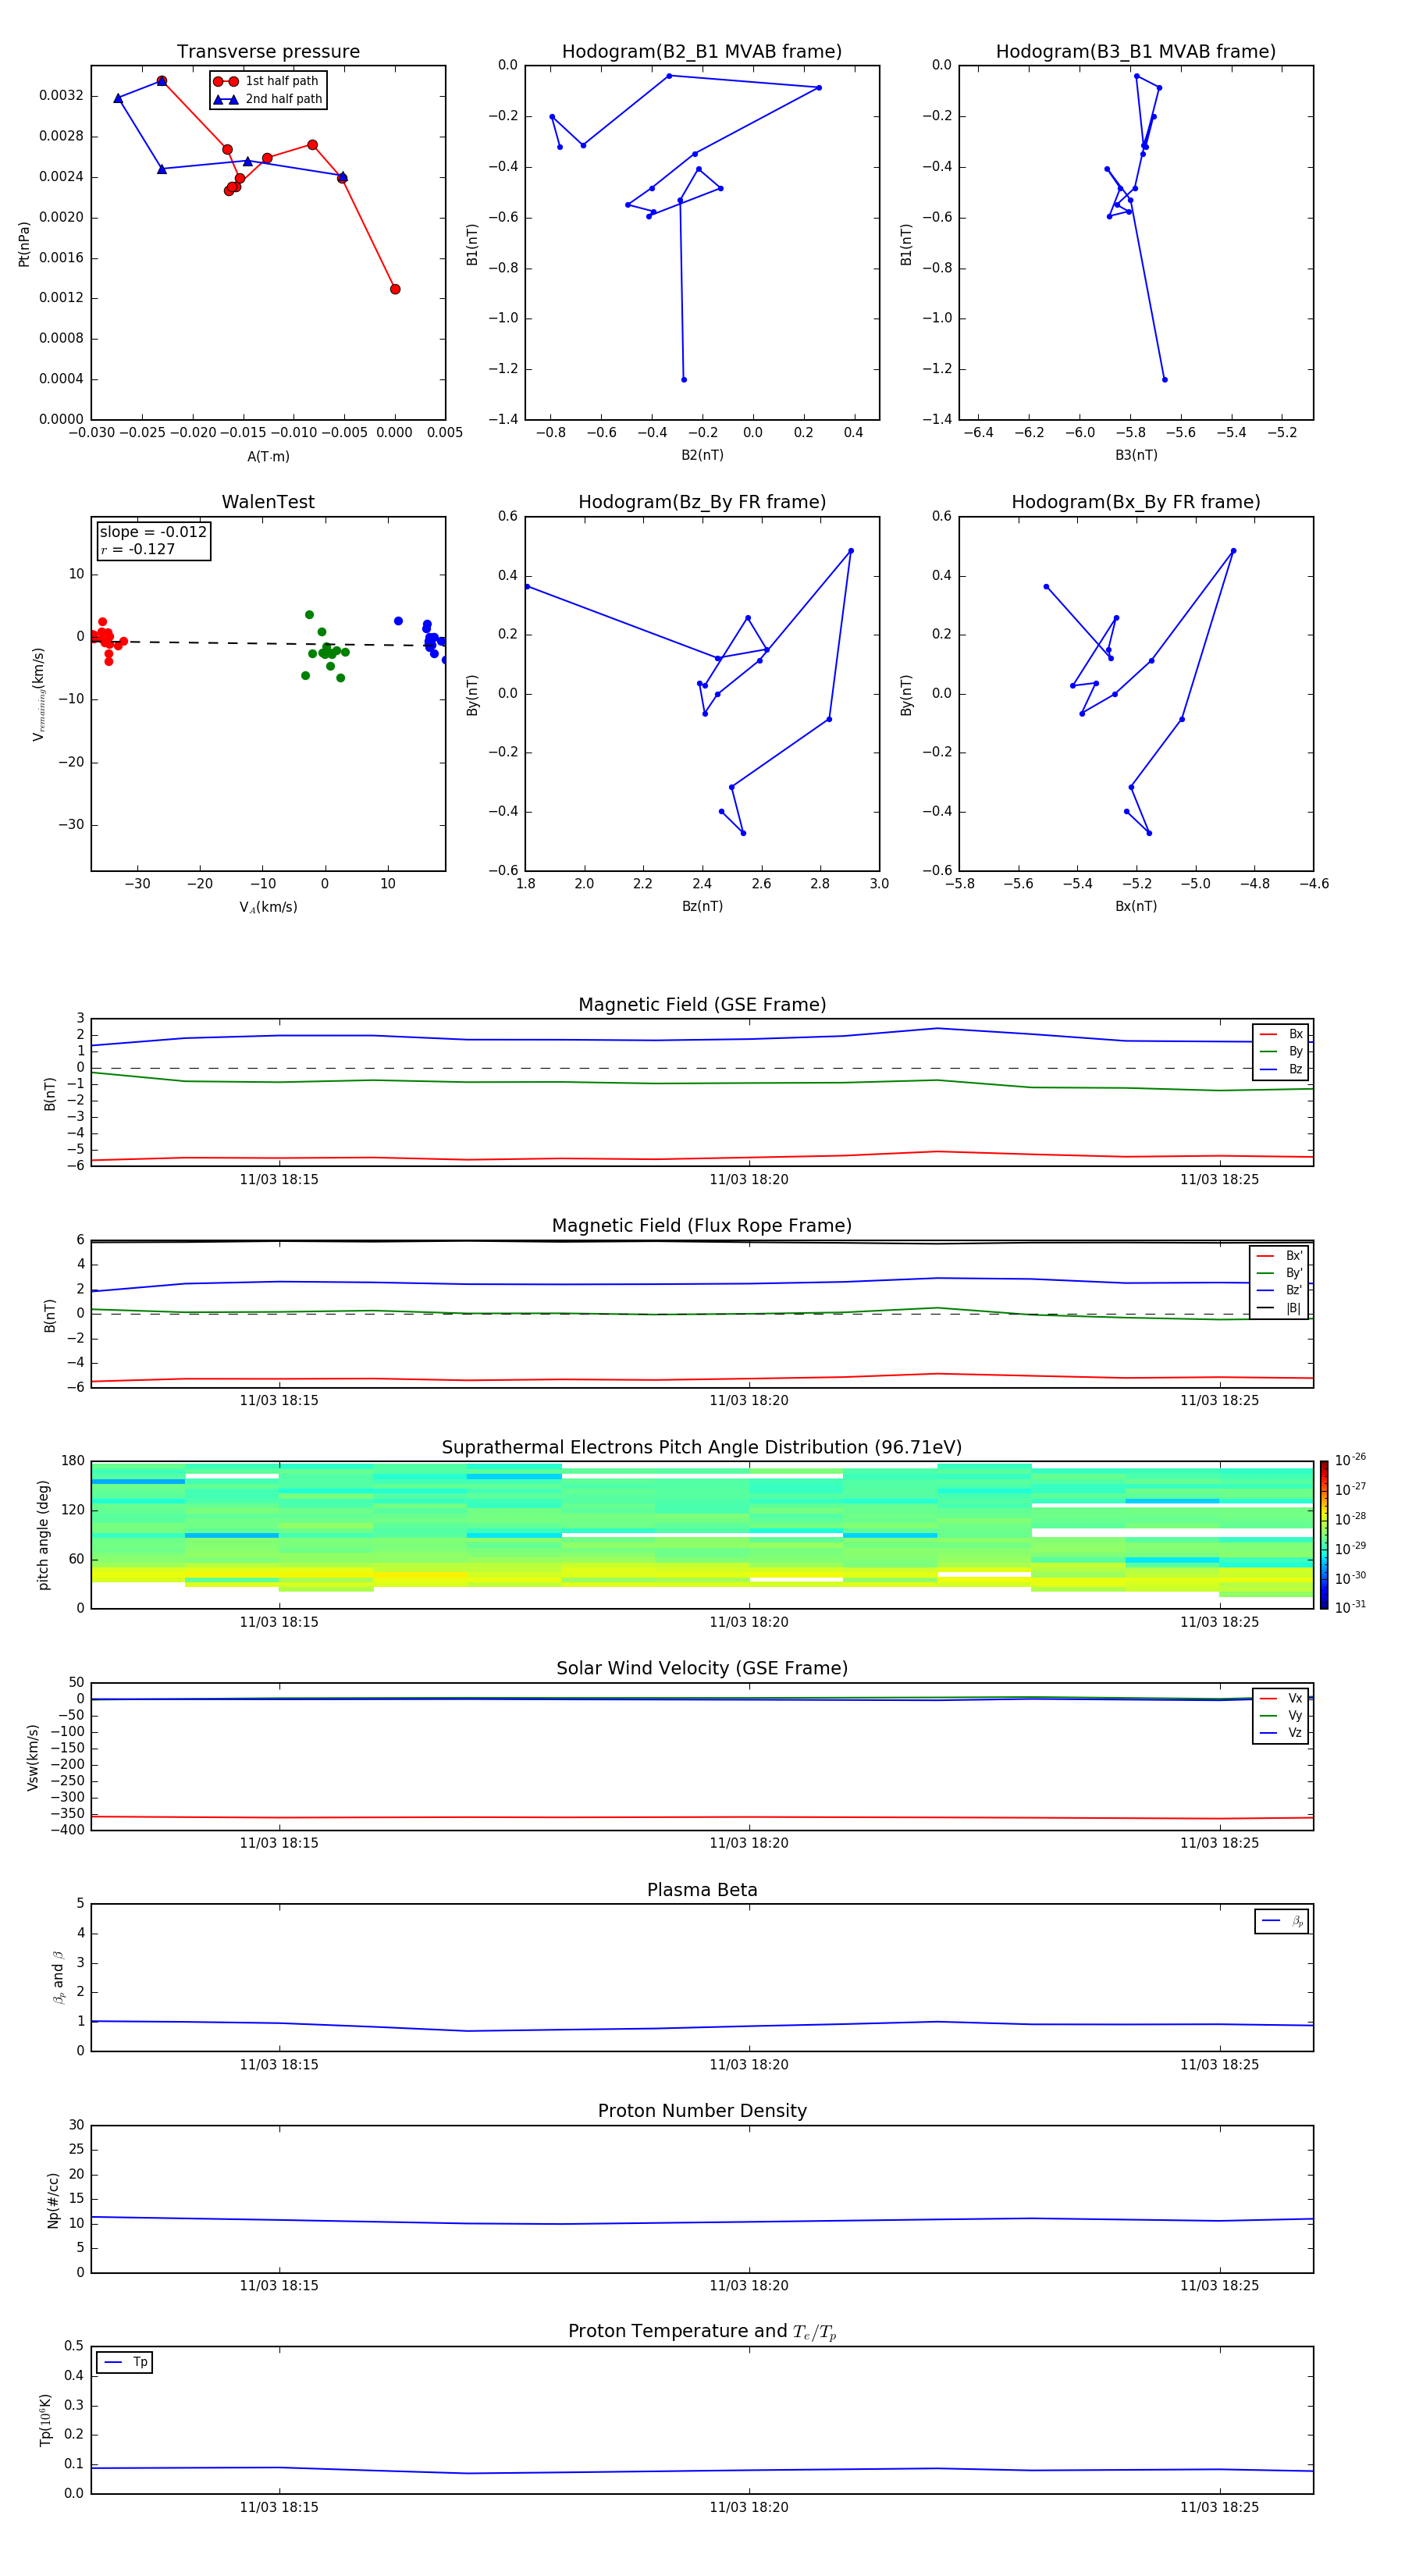Select the By entry in GSE legend

click(1281, 1051)
